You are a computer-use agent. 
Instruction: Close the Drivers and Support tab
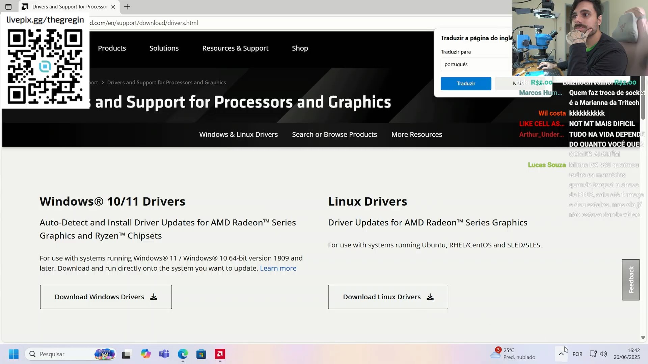point(113,7)
